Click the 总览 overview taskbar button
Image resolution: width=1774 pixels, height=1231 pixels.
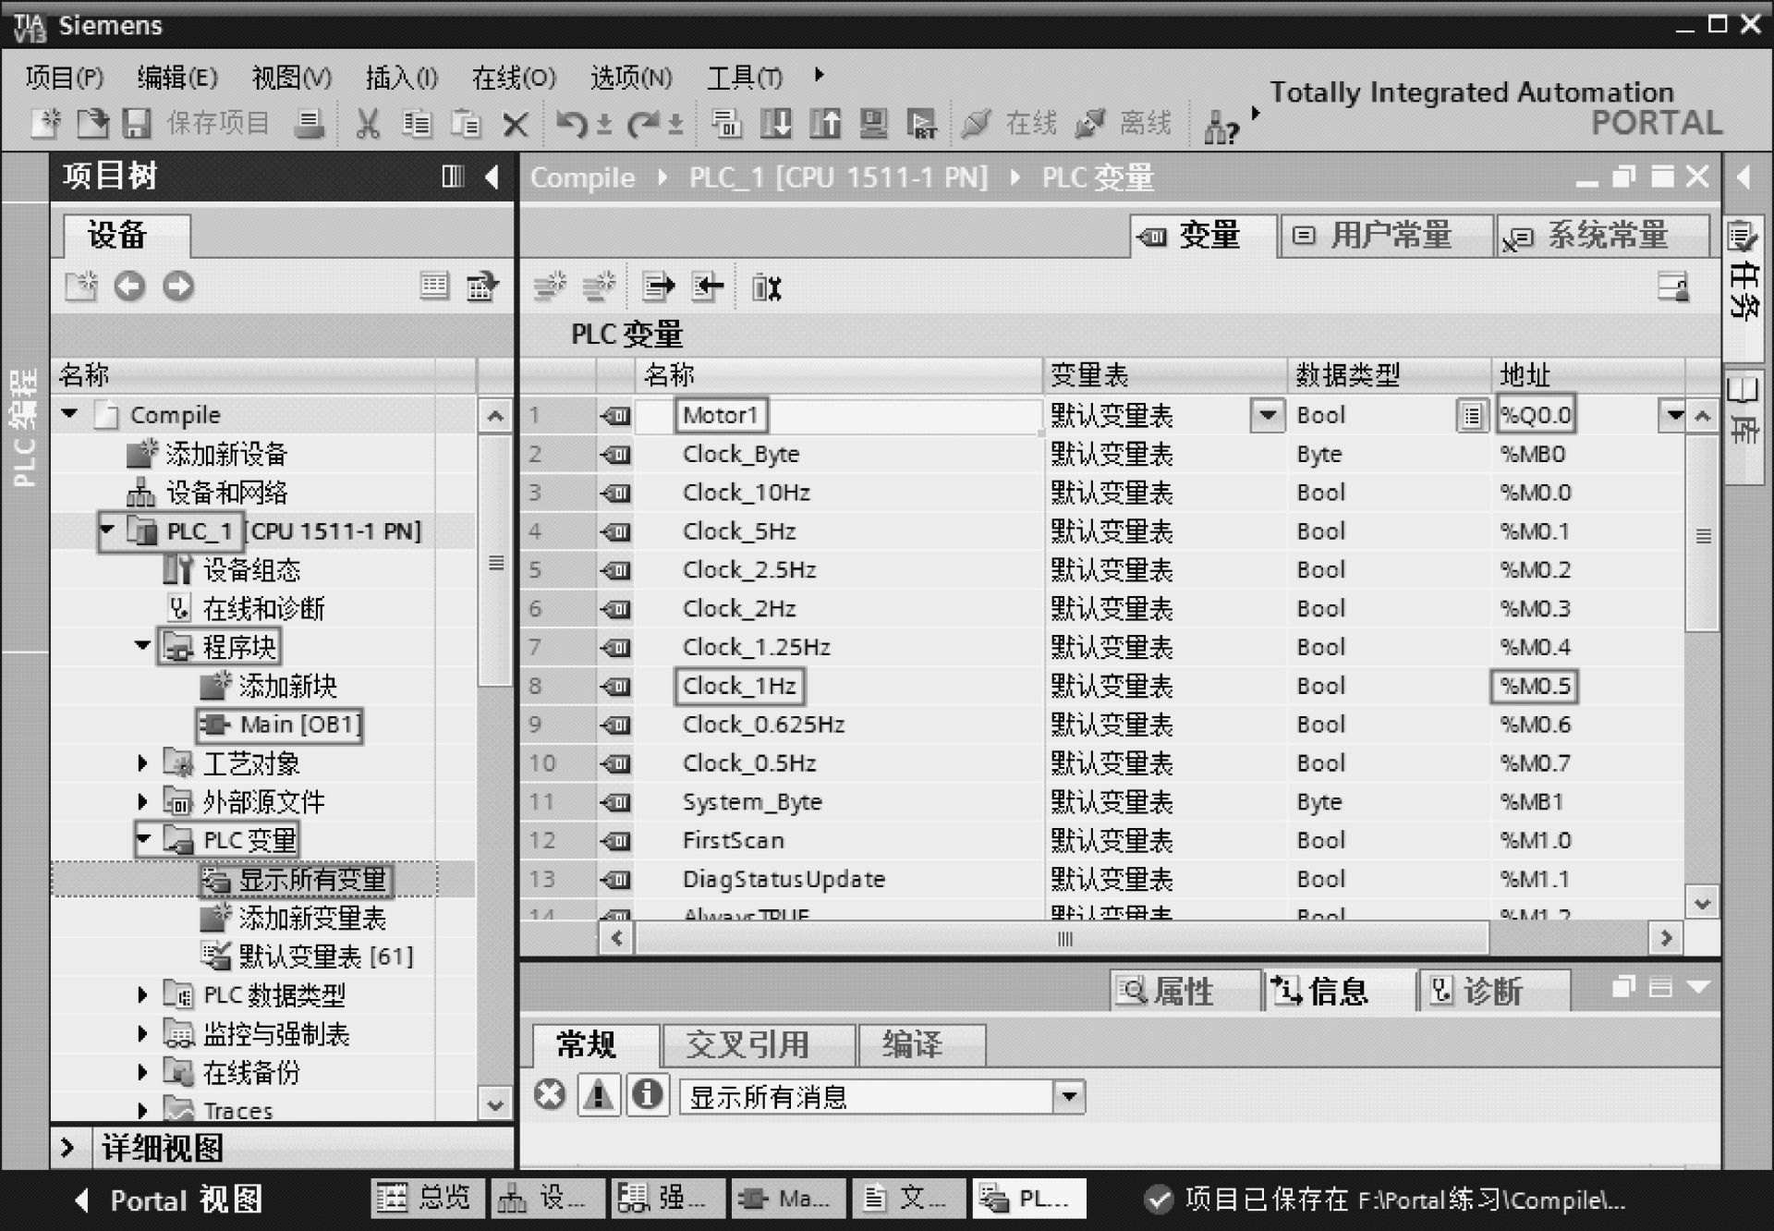pos(428,1199)
